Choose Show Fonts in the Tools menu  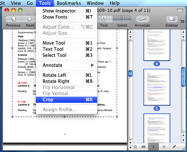(x=66, y=17)
